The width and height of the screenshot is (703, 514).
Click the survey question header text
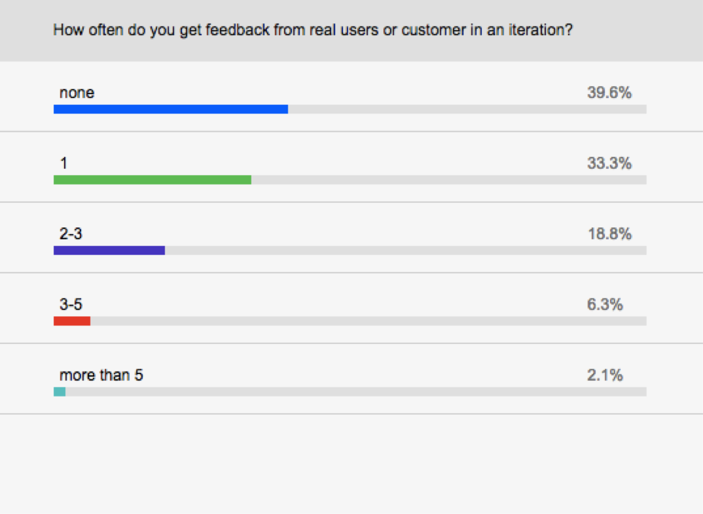(313, 29)
